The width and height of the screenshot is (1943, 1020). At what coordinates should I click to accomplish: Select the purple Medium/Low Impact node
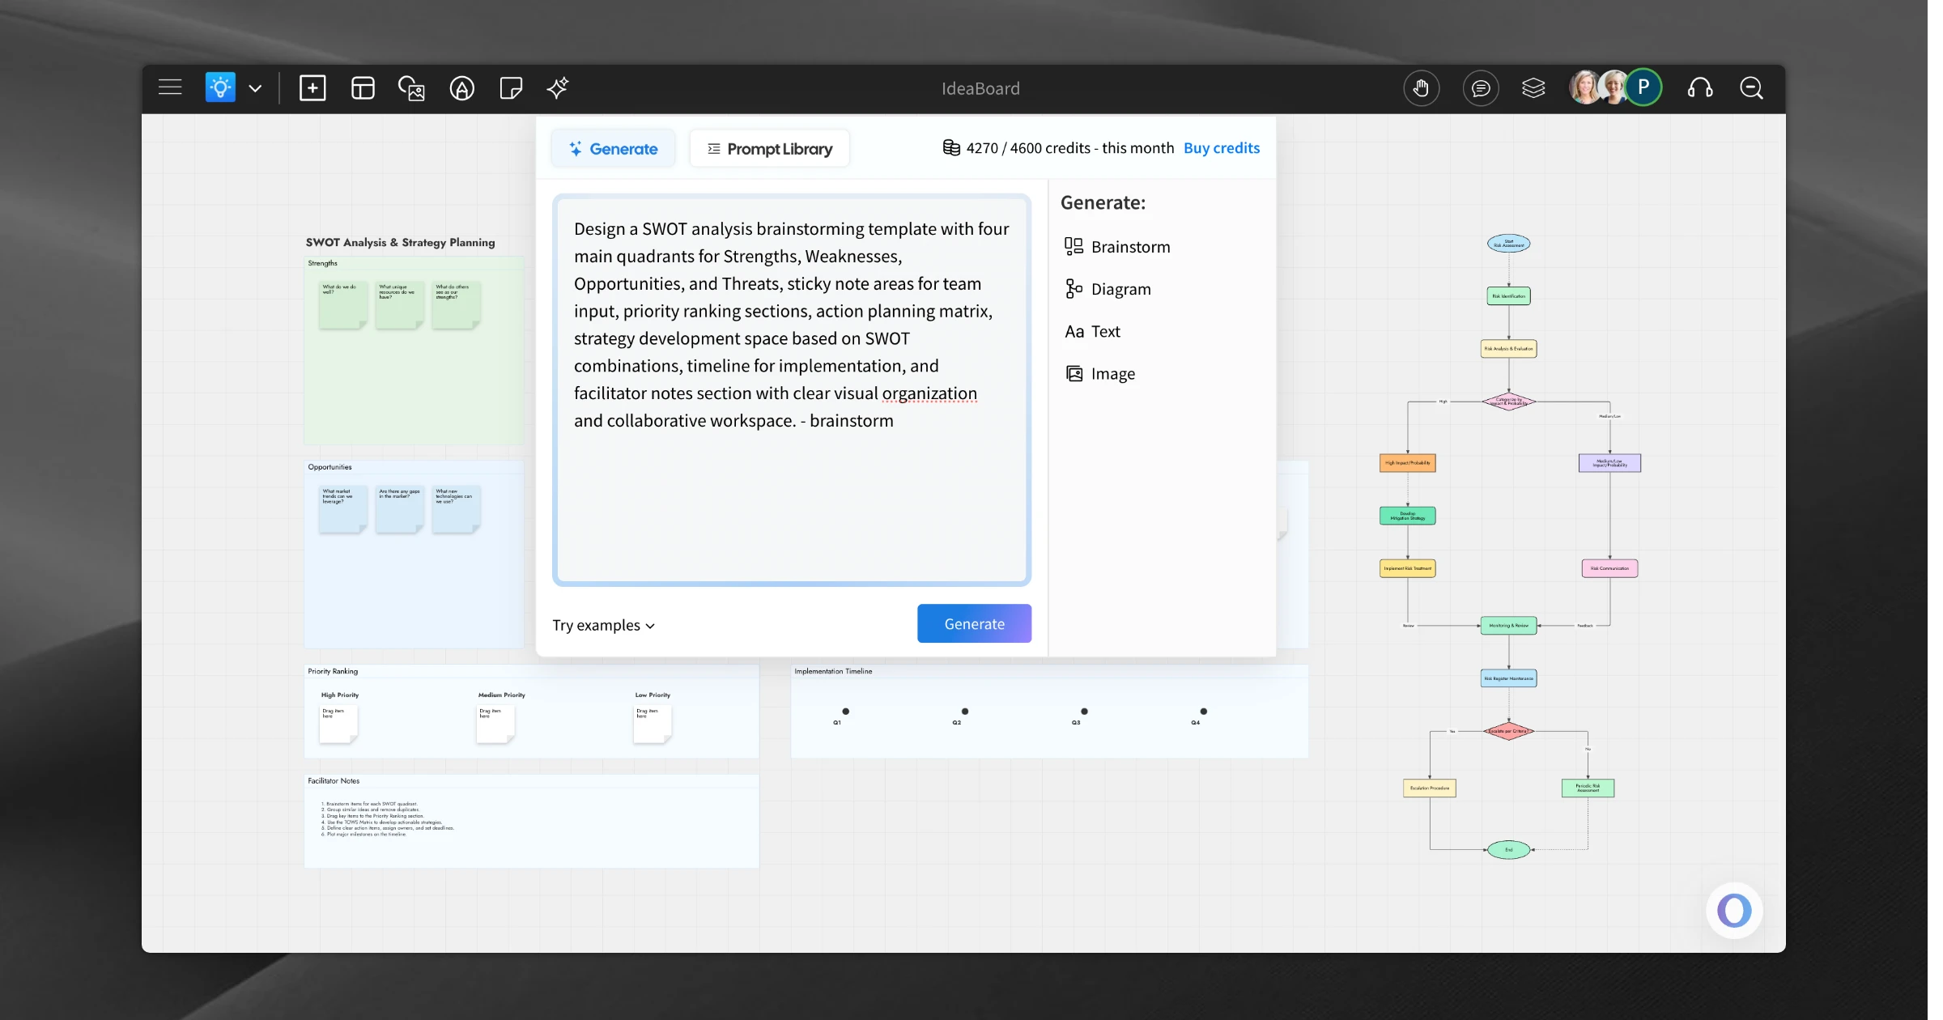coord(1609,463)
